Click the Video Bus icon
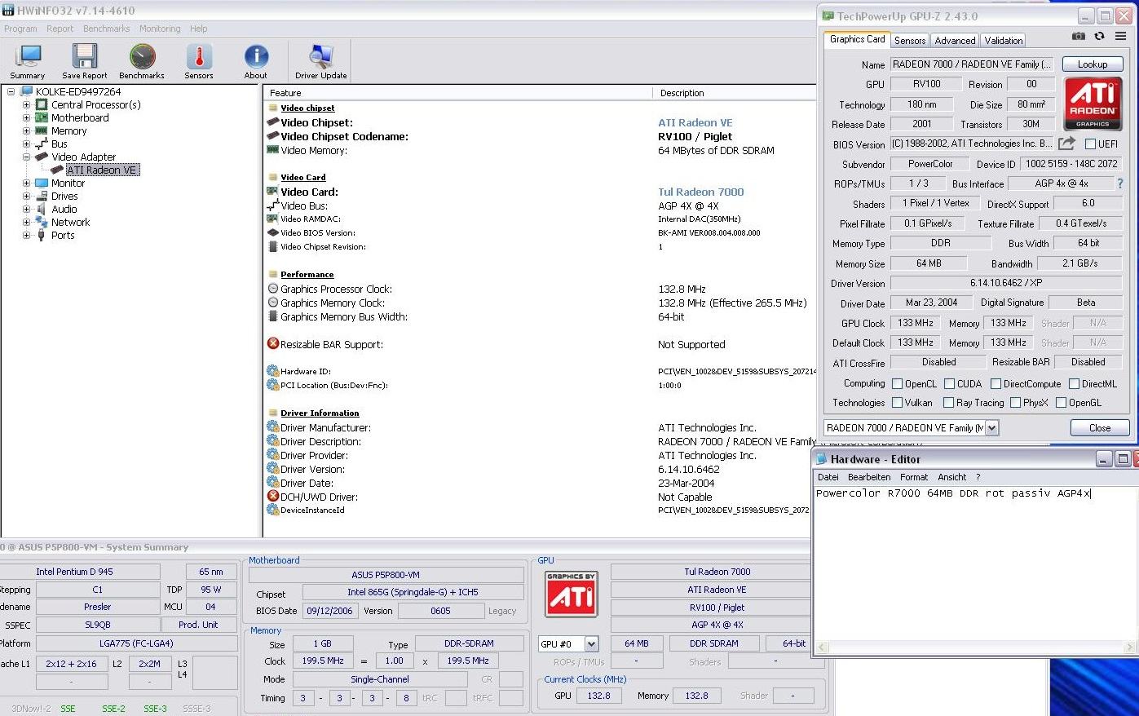Screen dimensions: 1139x716 [273, 206]
